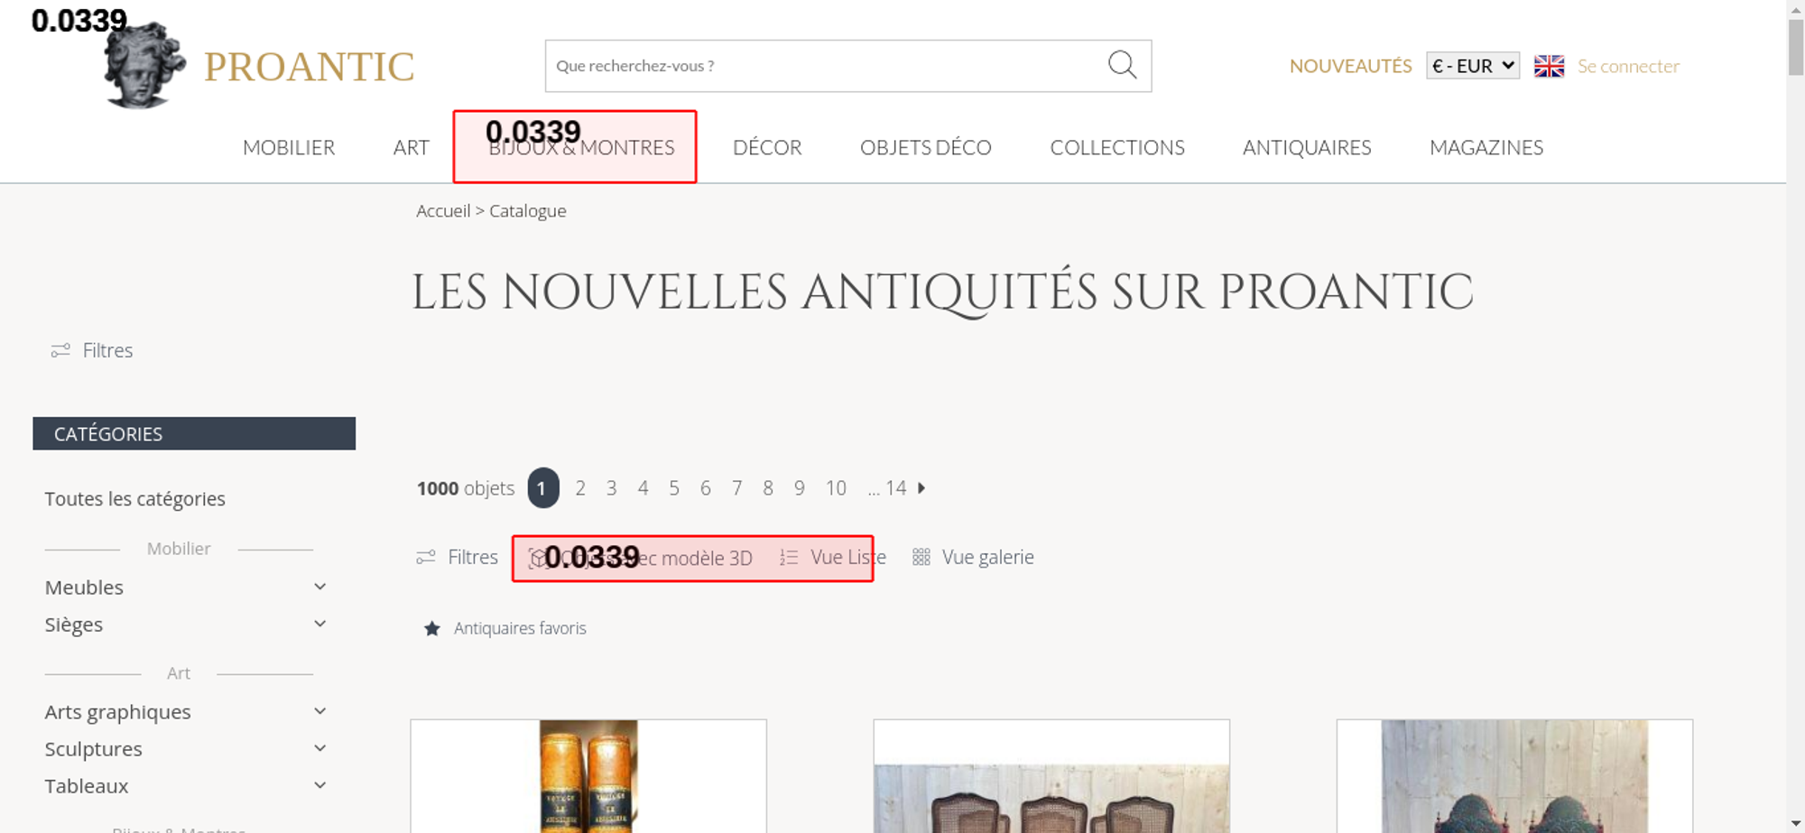Click the NOUVEAUTÉS link

coord(1350,66)
